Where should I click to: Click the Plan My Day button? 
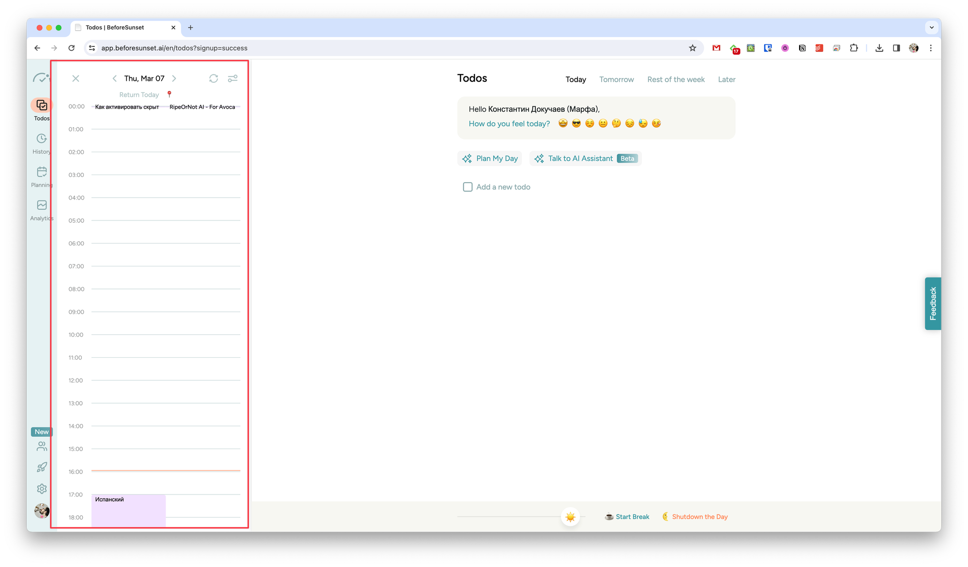(x=490, y=159)
